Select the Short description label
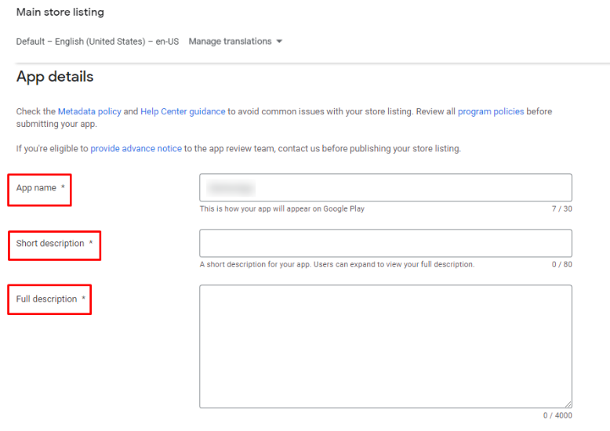Image resolution: width=610 pixels, height=431 pixels. click(x=50, y=244)
